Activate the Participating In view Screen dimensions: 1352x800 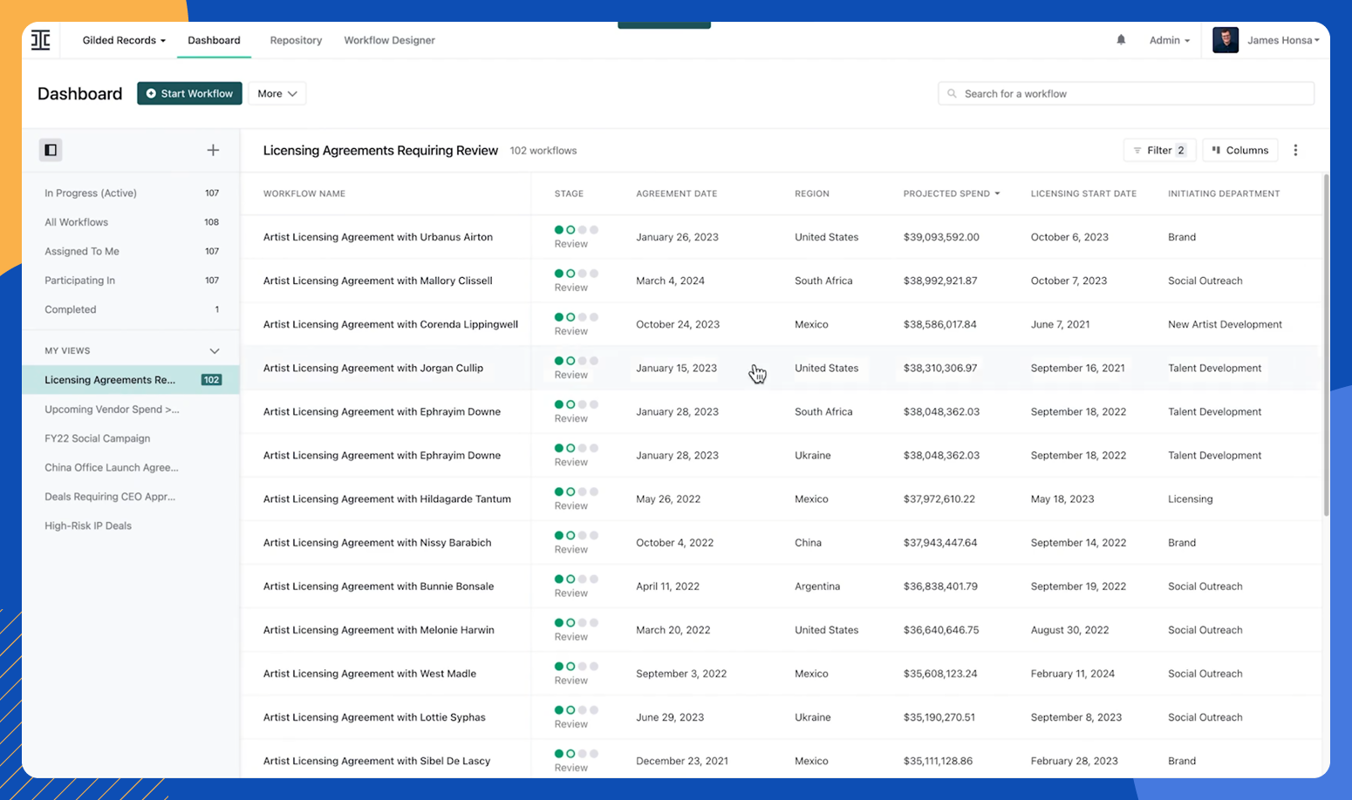click(79, 280)
